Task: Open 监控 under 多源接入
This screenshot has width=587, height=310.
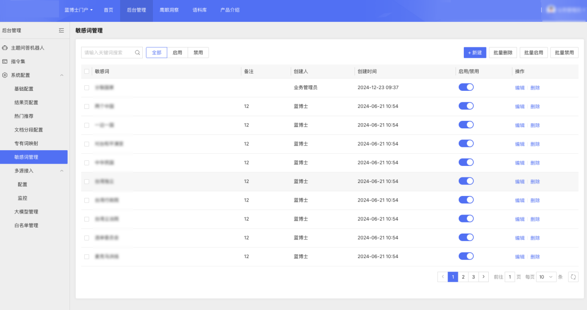Action: tap(23, 198)
